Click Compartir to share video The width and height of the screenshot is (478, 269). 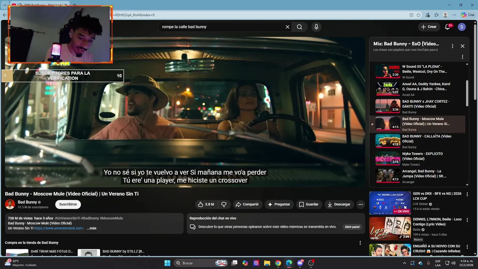(247, 204)
